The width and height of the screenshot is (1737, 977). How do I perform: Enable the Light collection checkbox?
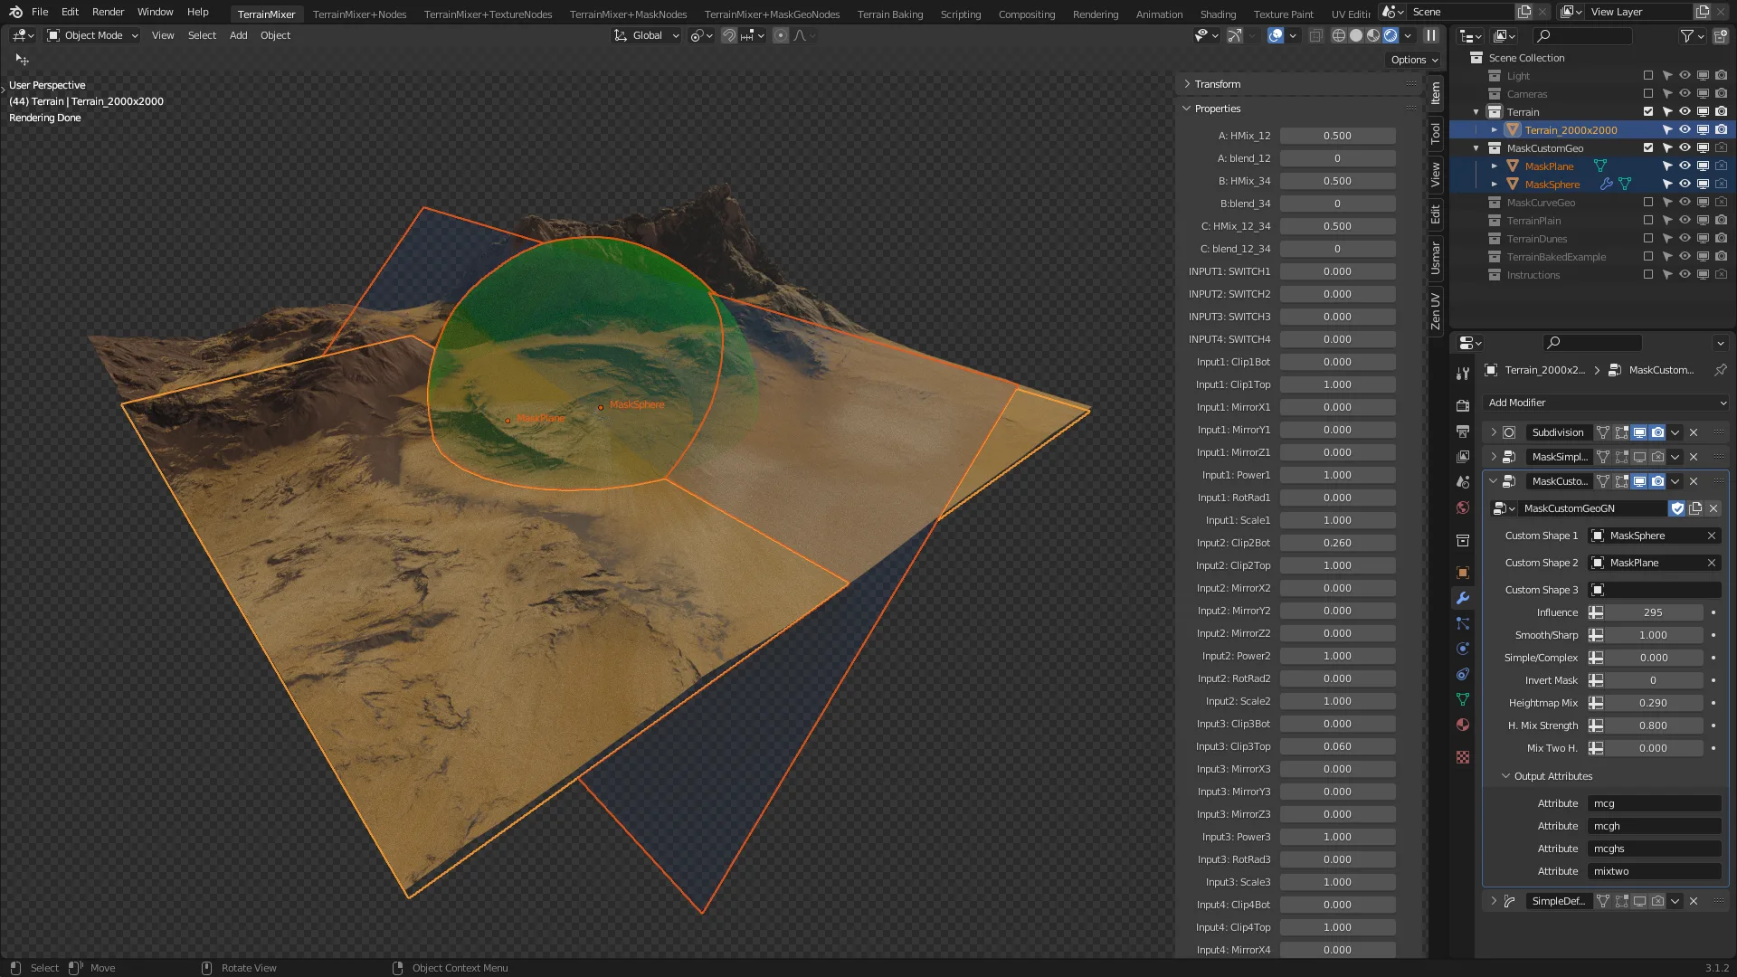[x=1648, y=76]
